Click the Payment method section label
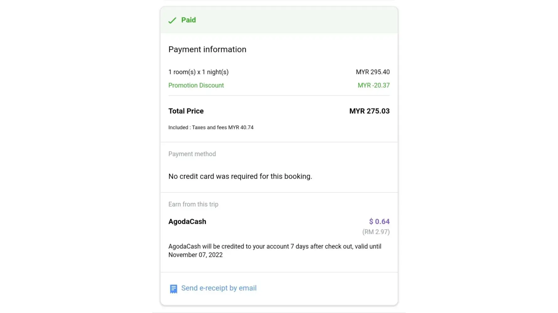This screenshot has height=313, width=558. [x=192, y=154]
